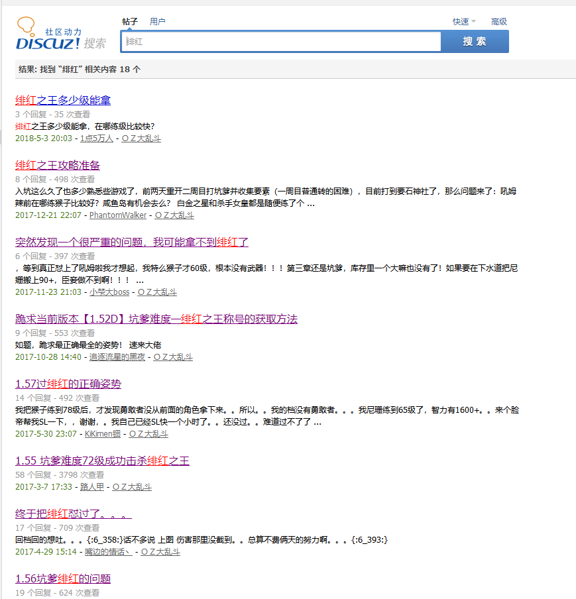The image size is (576, 599).
Task: Click the timestamp 2017-3-7 17:33
Action: (44, 487)
